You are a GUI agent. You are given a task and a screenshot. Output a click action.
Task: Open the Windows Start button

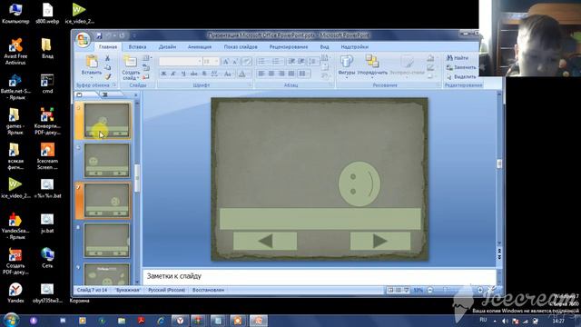pyautogui.click(x=11, y=320)
